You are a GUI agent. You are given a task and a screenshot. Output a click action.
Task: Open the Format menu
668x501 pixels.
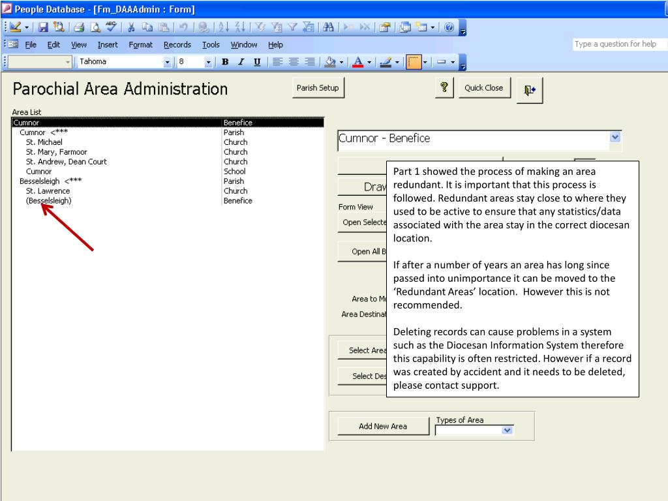[x=141, y=45]
